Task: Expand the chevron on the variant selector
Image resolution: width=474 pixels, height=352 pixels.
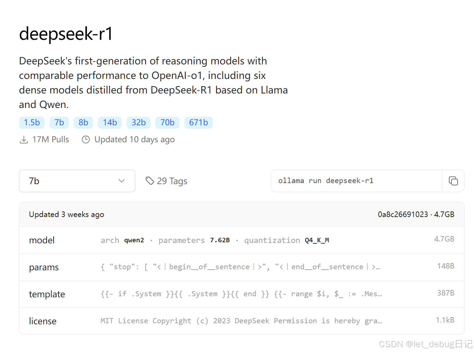Action: pyautogui.click(x=121, y=181)
